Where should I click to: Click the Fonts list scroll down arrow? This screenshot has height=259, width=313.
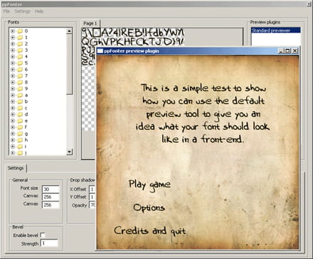(x=69, y=152)
